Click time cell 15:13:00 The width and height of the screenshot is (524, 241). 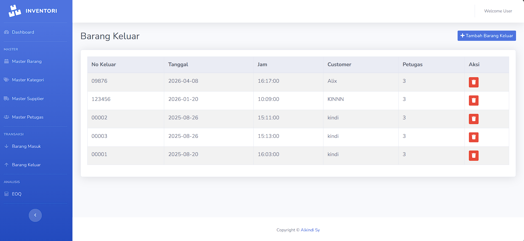click(x=288, y=137)
